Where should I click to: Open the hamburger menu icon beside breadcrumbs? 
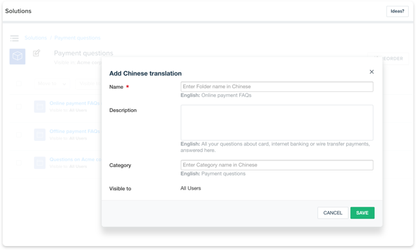point(14,38)
